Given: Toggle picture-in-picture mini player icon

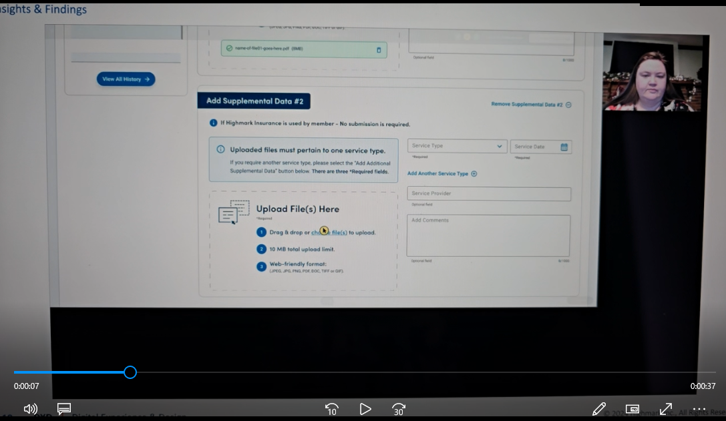Looking at the screenshot, I should [632, 409].
